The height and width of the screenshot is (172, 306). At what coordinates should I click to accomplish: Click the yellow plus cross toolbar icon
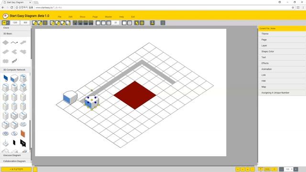(x=142, y=23)
